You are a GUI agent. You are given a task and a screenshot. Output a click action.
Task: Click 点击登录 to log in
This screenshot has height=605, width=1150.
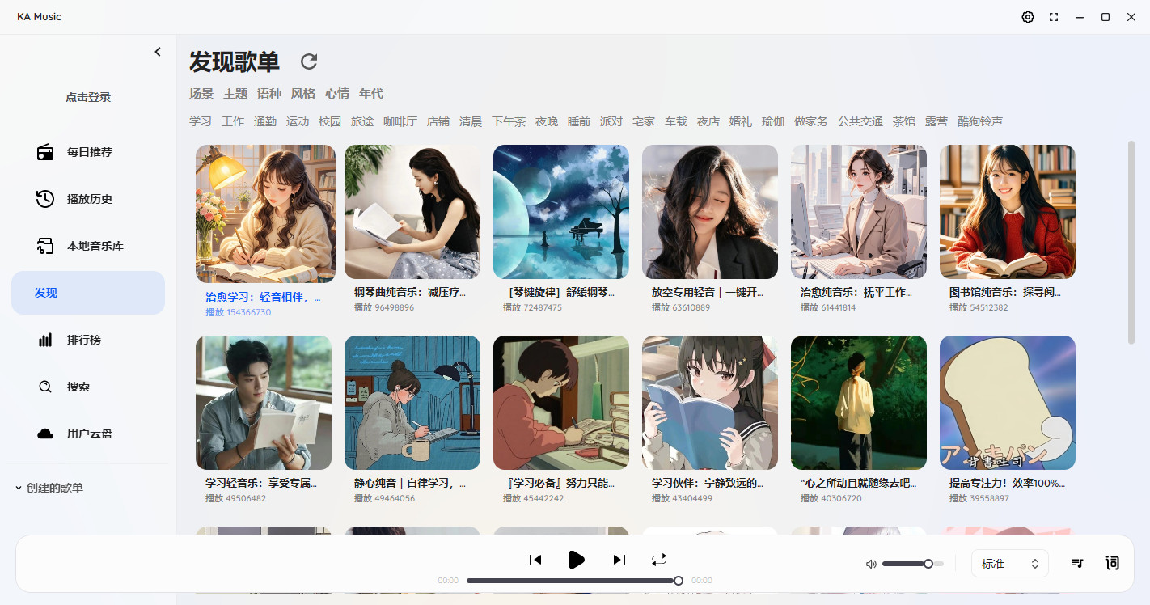tap(88, 97)
